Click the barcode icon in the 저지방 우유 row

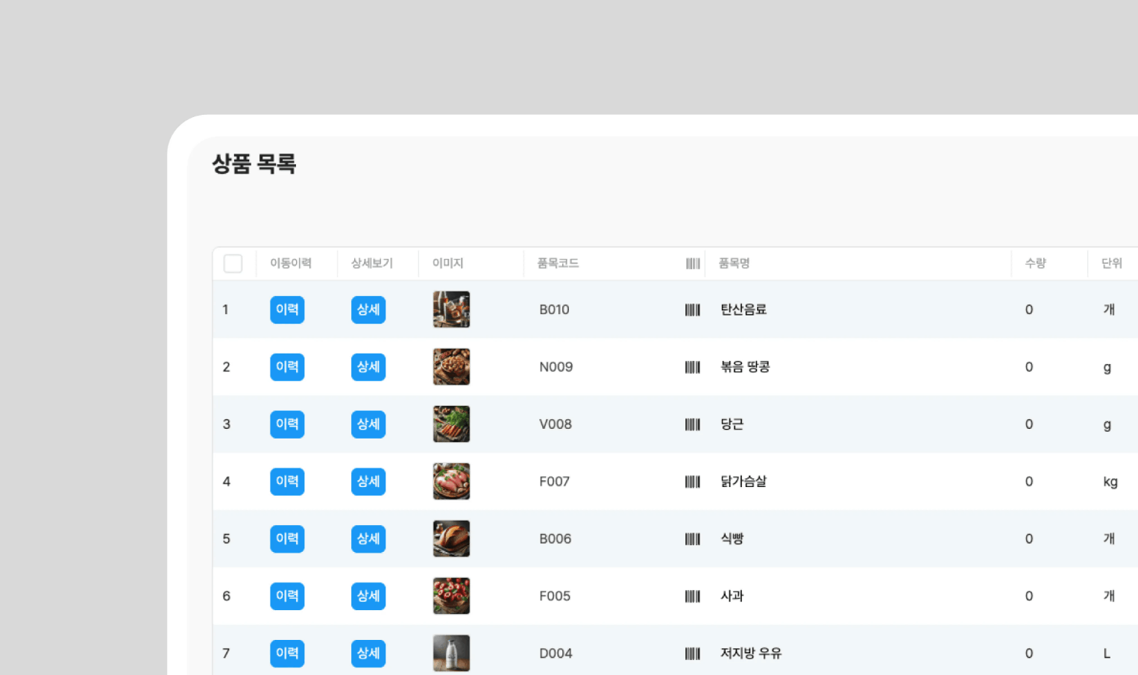(693, 653)
